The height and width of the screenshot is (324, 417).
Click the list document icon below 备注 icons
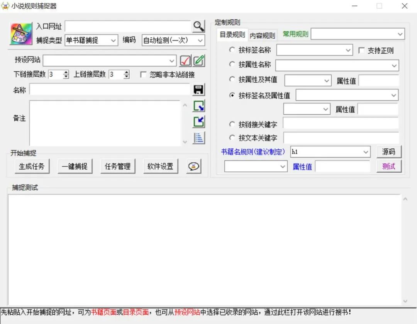pyautogui.click(x=199, y=138)
